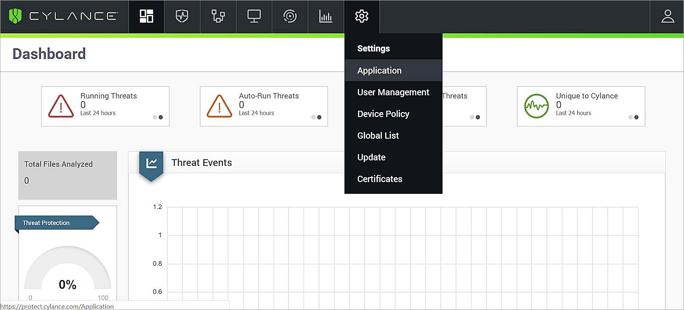Image resolution: width=684 pixels, height=310 pixels.
Task: Click the Settings gear icon
Action: [361, 16]
